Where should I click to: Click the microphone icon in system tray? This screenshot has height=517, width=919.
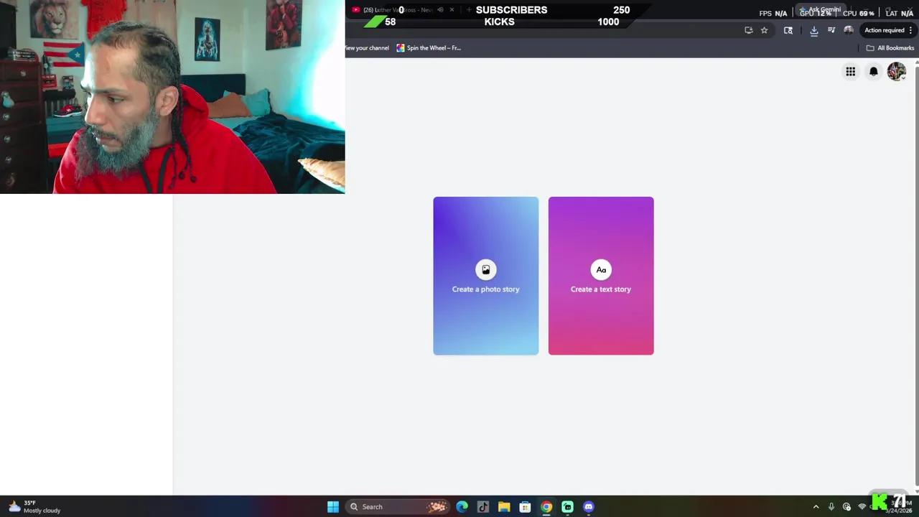pyautogui.click(x=831, y=507)
